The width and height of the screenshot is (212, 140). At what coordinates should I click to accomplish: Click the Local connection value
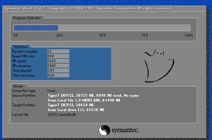point(51,91)
